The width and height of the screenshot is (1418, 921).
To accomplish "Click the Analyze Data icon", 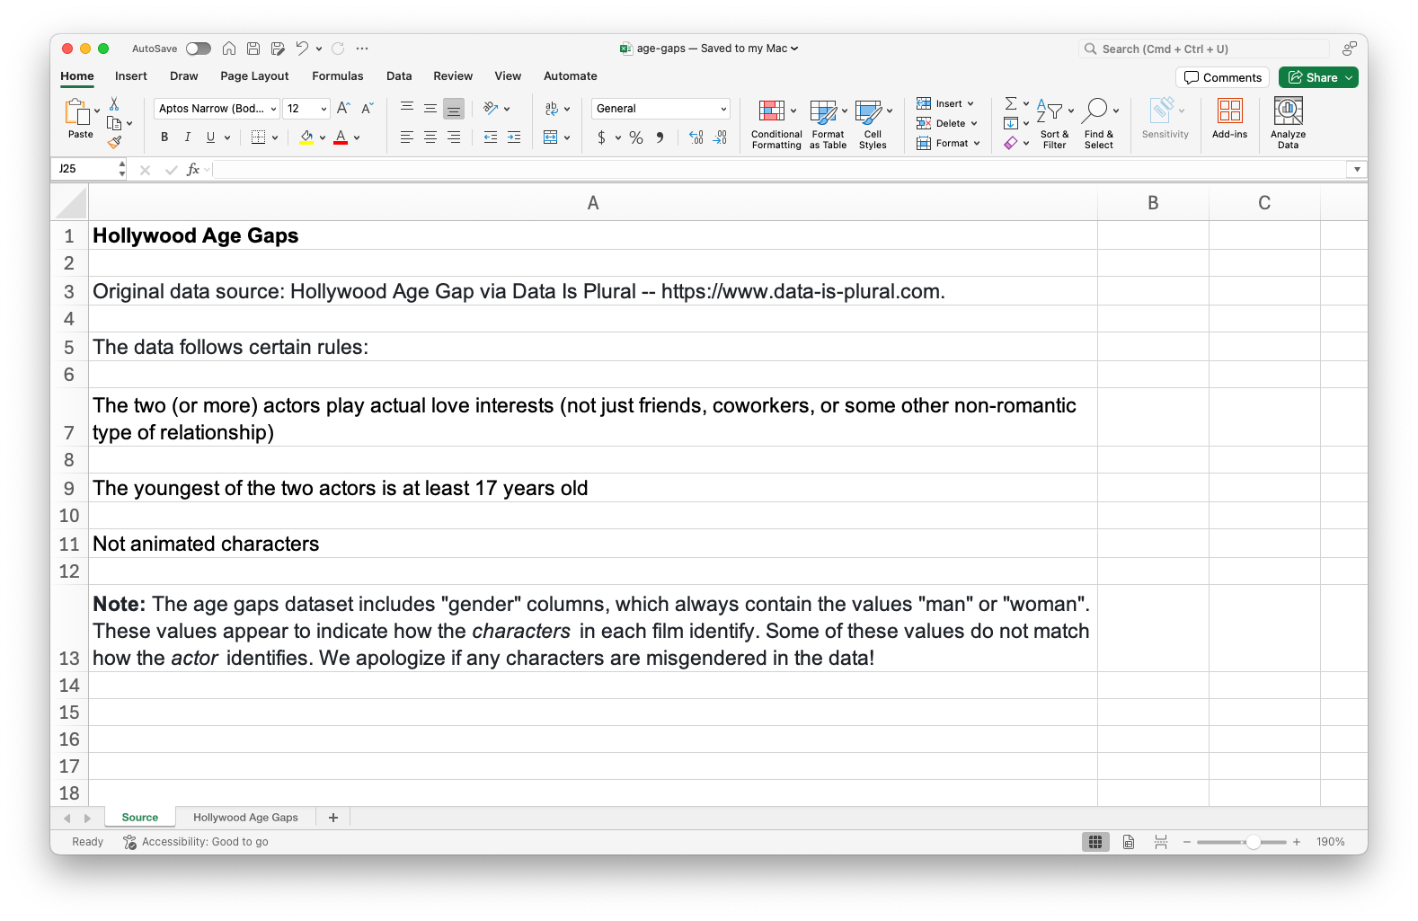I will (1288, 111).
